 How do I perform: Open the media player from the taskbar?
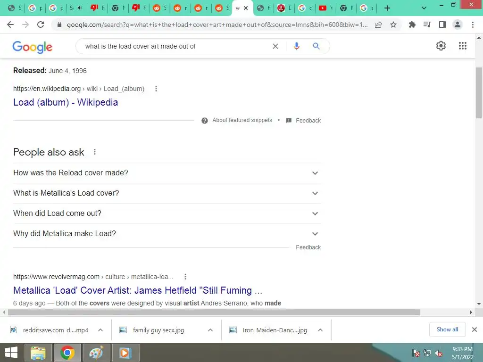pos(125,353)
